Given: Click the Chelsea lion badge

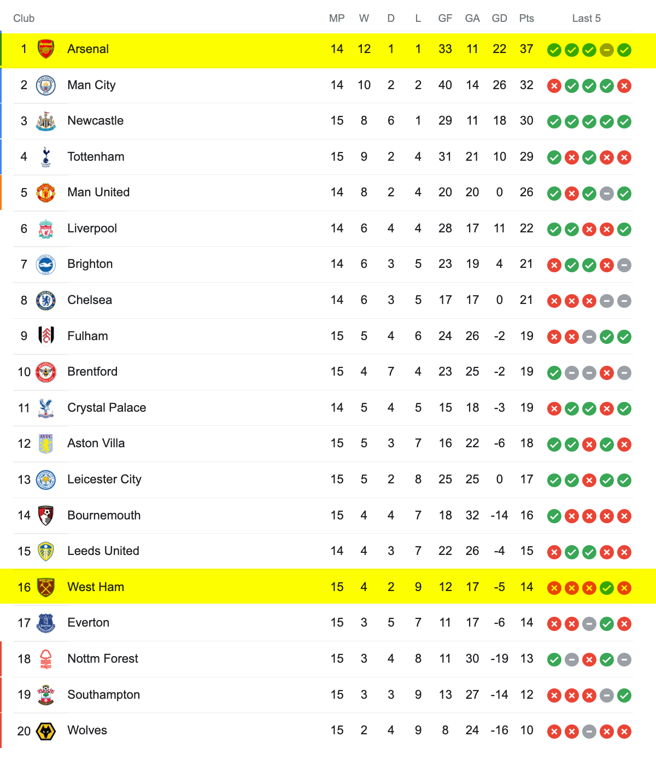Looking at the screenshot, I should click(46, 300).
